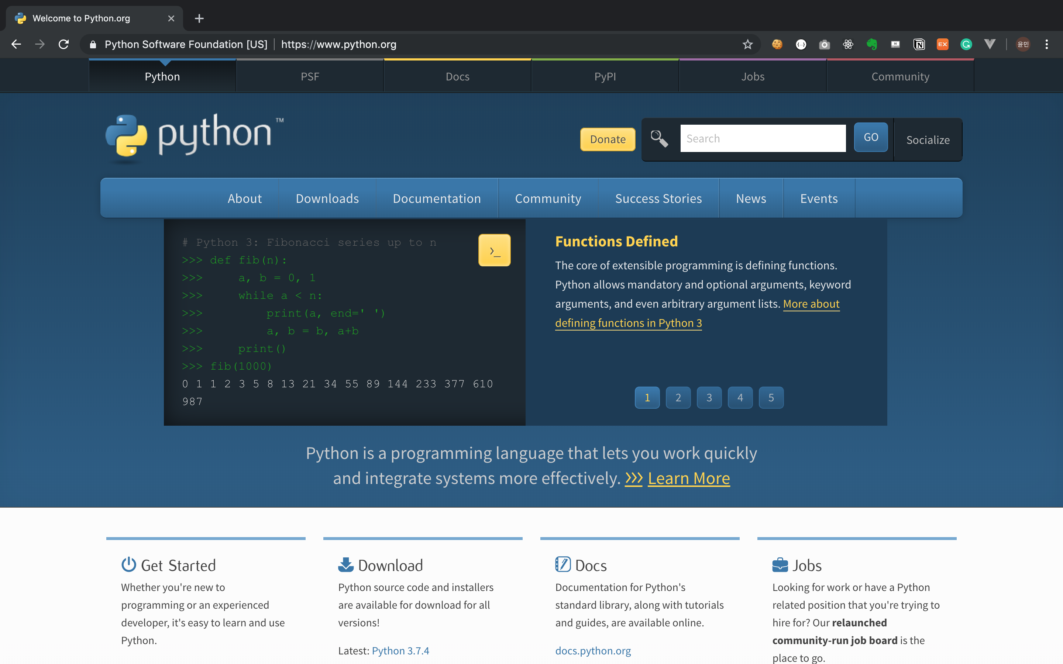Viewport: 1063px width, 664px height.
Task: Follow the Python 3.7.4 link
Action: point(400,650)
